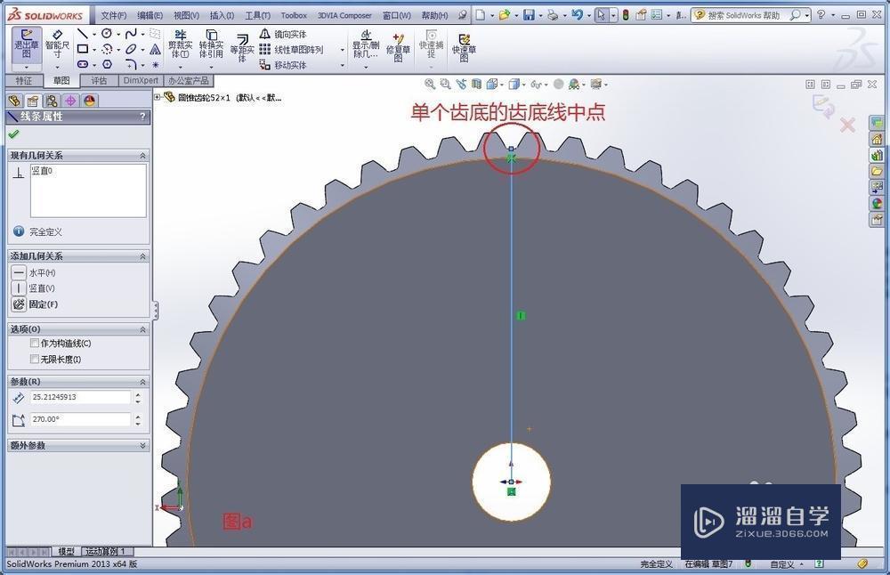Select the Circle sketch tool
The width and height of the screenshot is (890, 575).
pyautogui.click(x=107, y=34)
